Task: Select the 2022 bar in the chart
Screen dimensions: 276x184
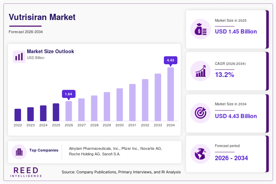Action: tap(18, 115)
